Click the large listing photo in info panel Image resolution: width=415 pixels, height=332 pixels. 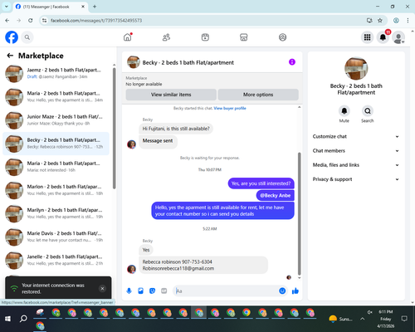(x=356, y=68)
